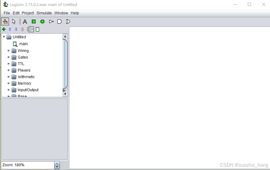
Task: Select the main circuit in tree
Action: (x=23, y=44)
